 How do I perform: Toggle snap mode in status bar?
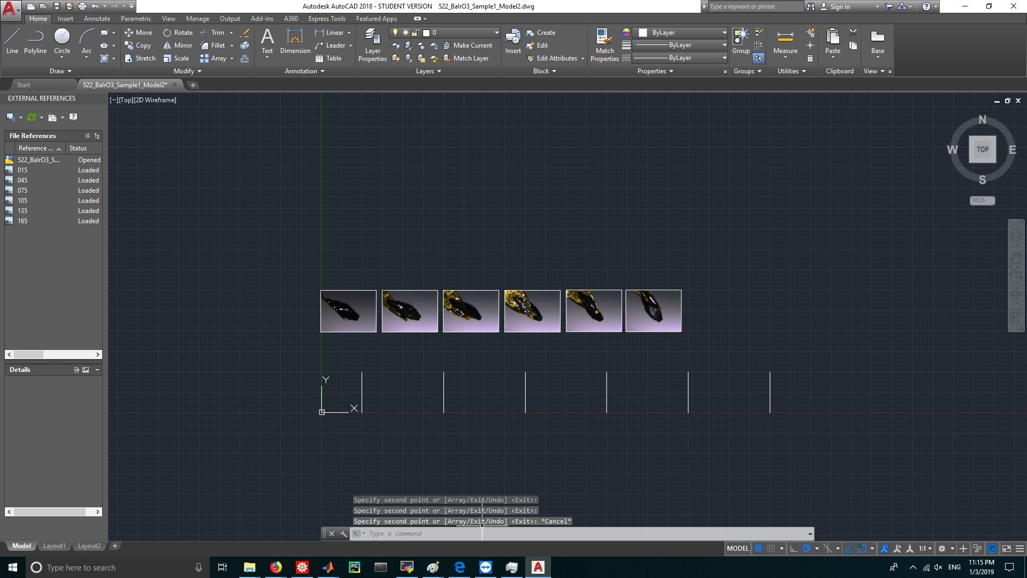771,549
